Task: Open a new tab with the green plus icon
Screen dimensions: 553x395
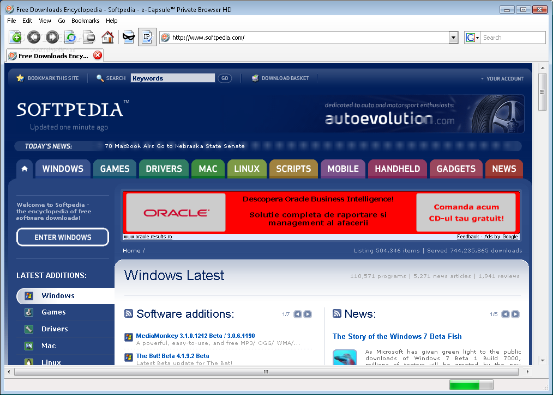Action: click(x=15, y=37)
